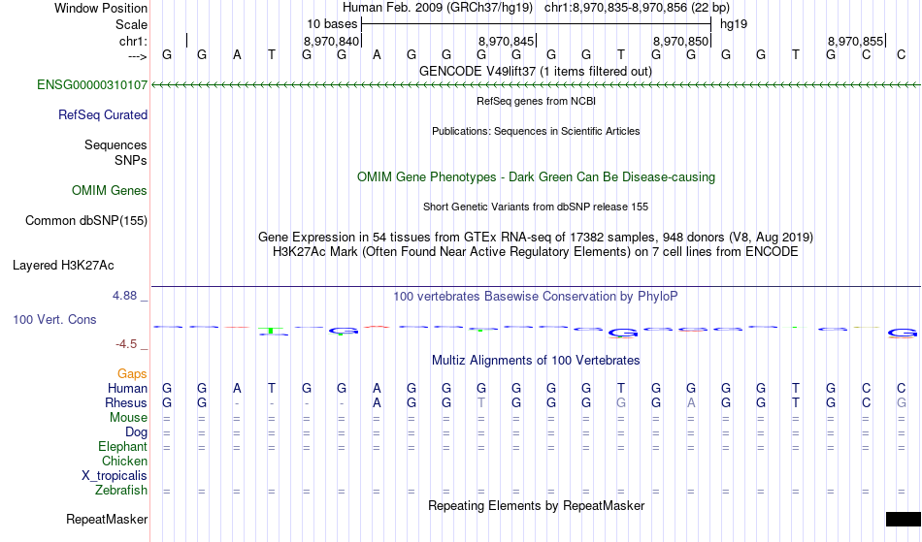The width and height of the screenshot is (922, 542).
Task: Open Common dbSNP(155) track label
Action: pyautogui.click(x=85, y=221)
